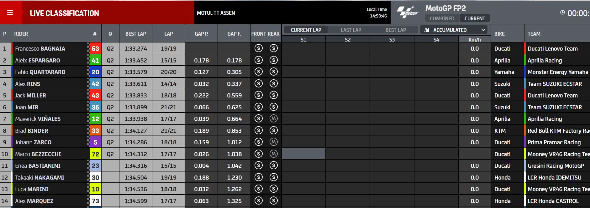
Task: Click gap value 1.325
Action: pyautogui.click(x=234, y=201)
